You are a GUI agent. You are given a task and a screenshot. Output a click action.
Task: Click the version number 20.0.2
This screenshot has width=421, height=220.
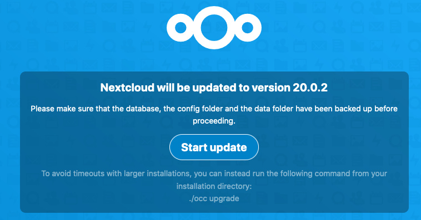click(310, 88)
